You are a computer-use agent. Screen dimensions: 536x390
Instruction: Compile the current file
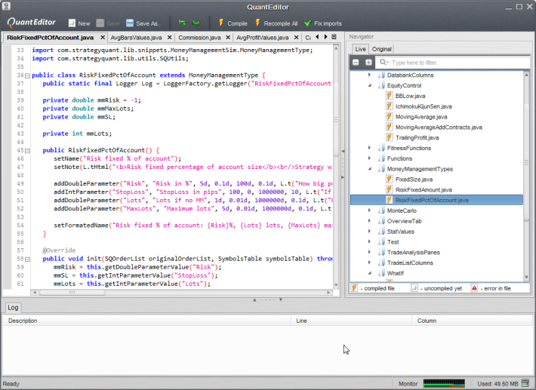coord(233,23)
